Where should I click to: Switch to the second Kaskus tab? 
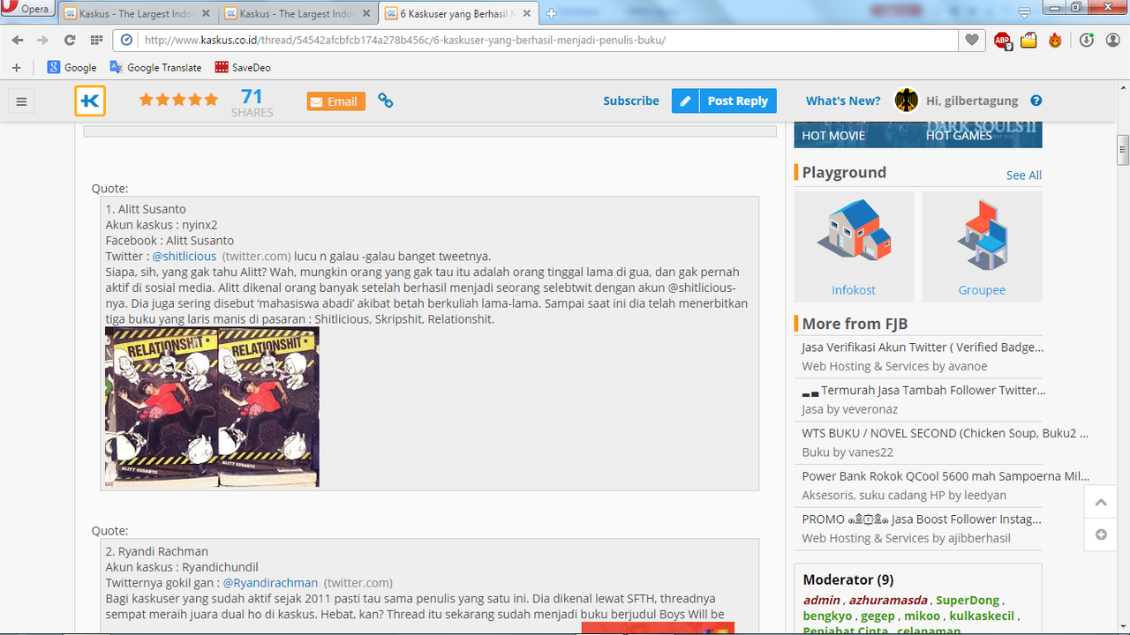(x=299, y=13)
